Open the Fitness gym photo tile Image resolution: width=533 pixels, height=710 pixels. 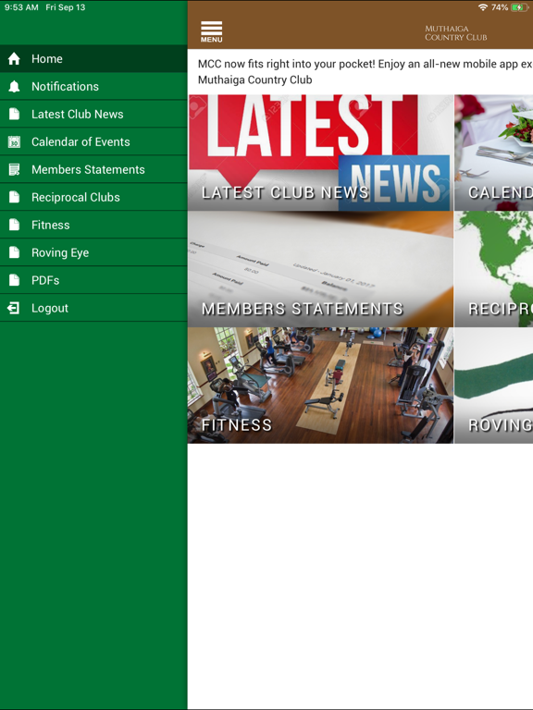coord(320,386)
